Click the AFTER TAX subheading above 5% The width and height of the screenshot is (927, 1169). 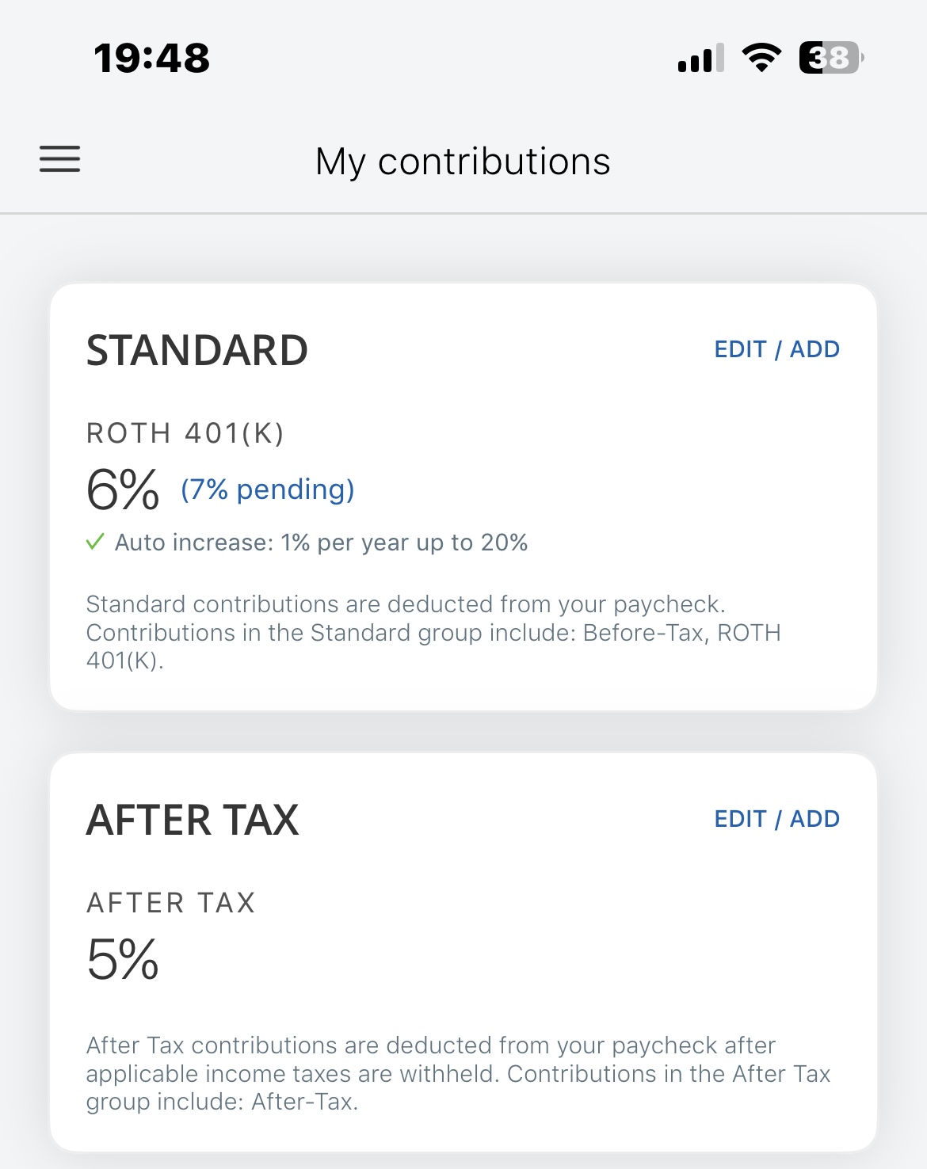pos(170,903)
